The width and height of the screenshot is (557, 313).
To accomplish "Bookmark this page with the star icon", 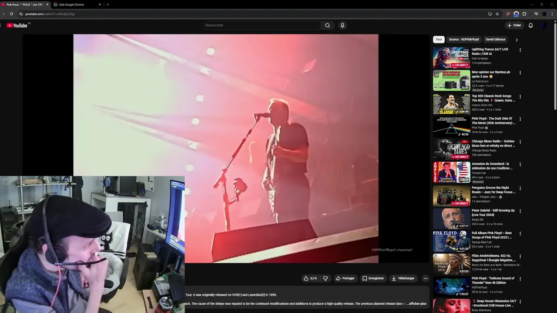I will tap(497, 14).
